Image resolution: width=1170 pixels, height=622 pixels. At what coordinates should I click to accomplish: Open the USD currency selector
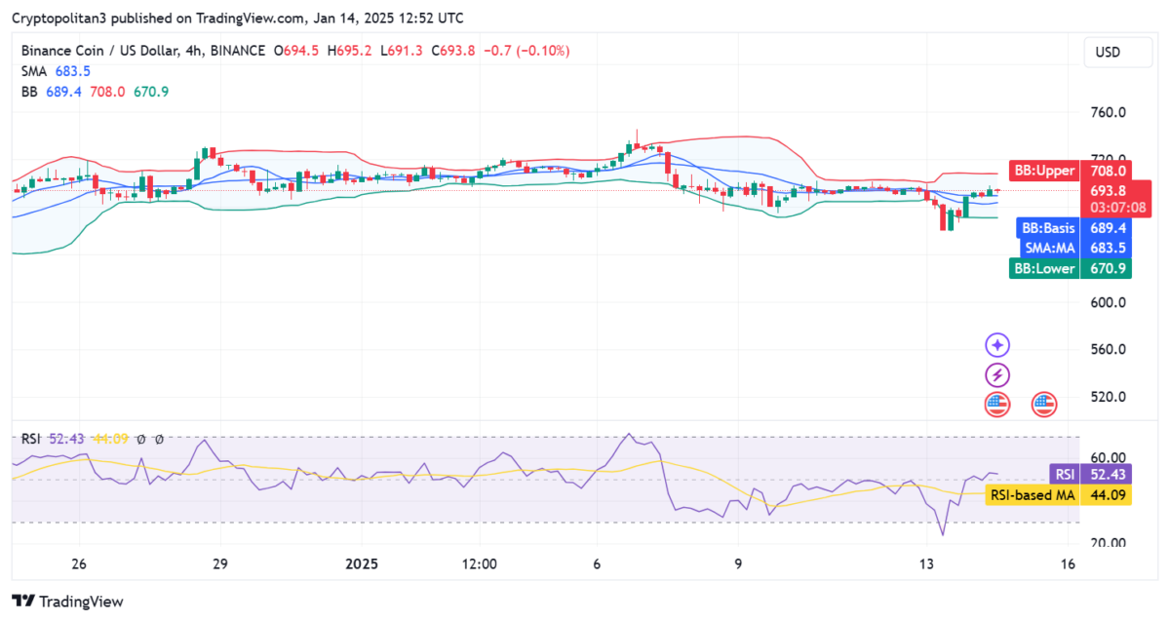pyautogui.click(x=1109, y=52)
